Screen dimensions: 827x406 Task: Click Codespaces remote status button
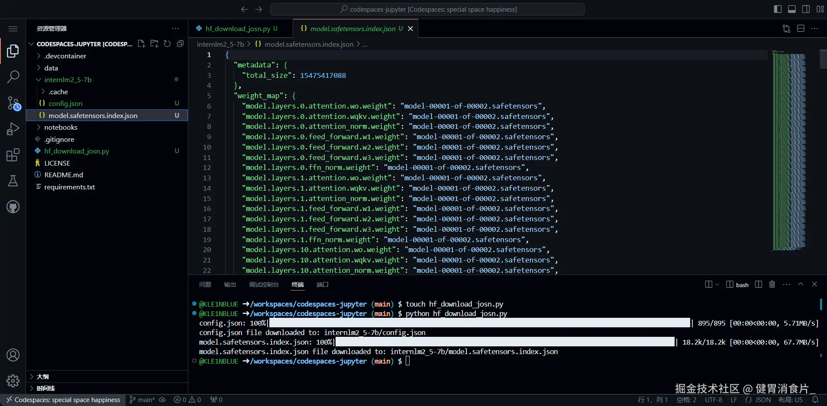coord(63,400)
